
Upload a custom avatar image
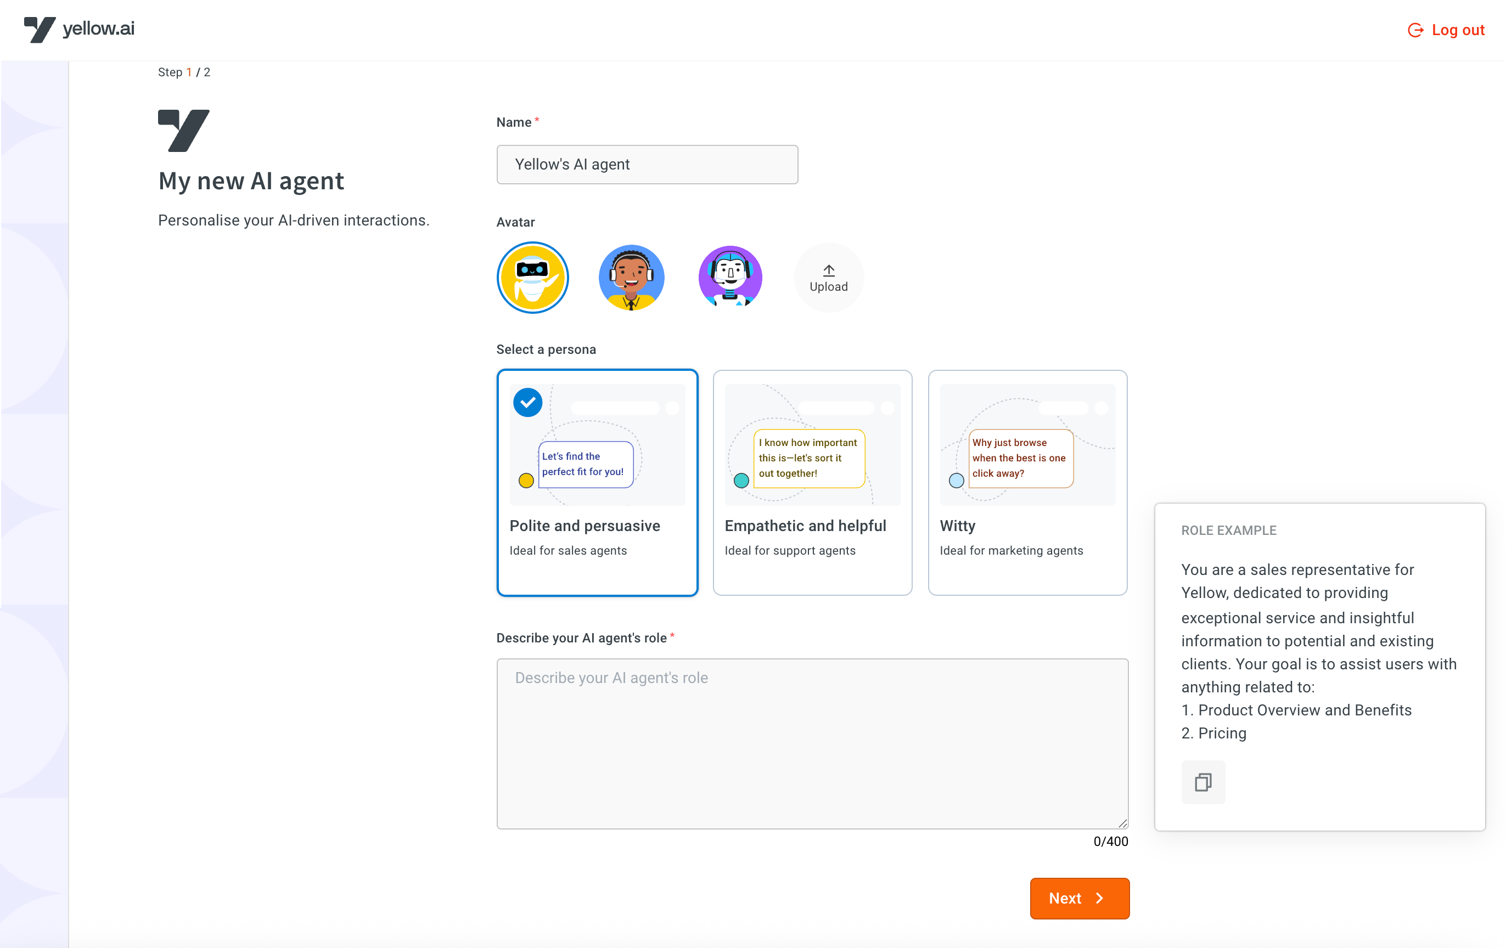829,278
